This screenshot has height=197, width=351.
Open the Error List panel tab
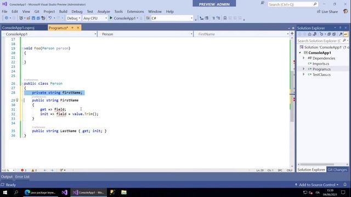click(22, 177)
